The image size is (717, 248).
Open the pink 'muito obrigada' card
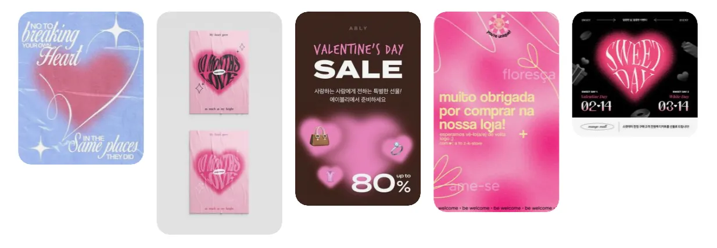(496, 112)
